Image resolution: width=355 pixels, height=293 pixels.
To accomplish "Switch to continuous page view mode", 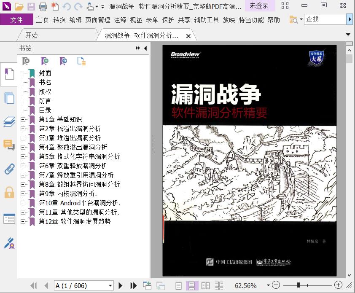I will [x=191, y=286].
